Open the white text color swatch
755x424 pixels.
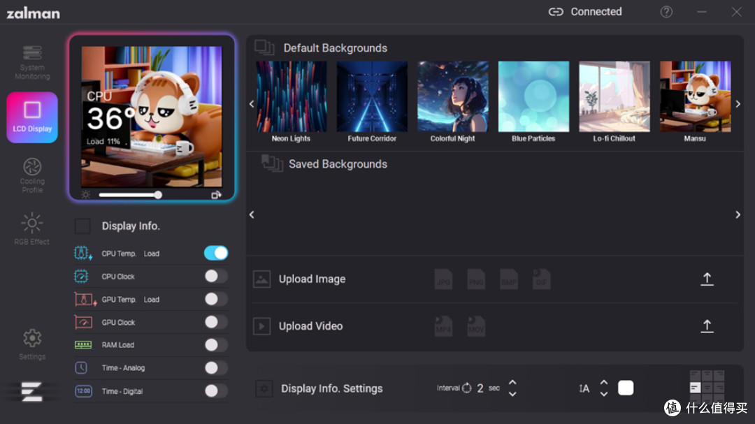coord(626,388)
